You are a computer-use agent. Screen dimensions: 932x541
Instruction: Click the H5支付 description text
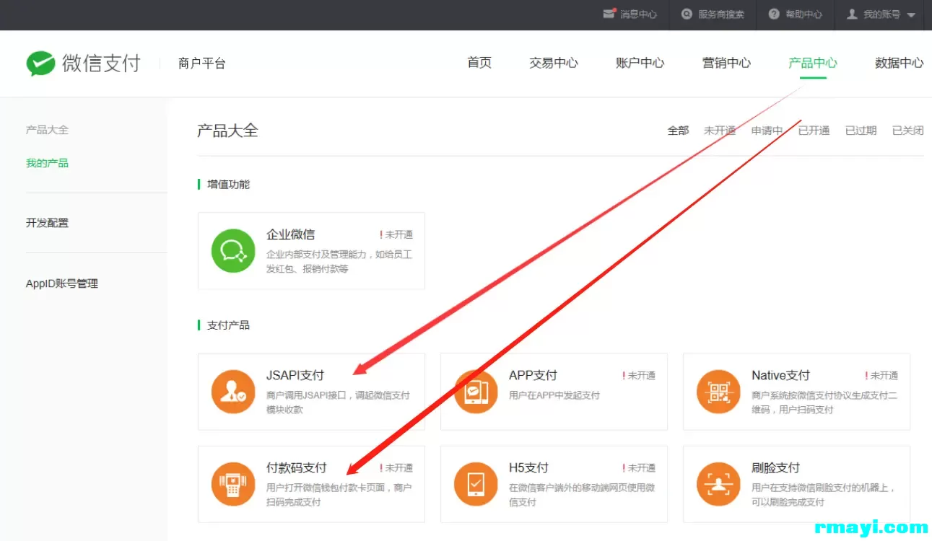pos(582,494)
